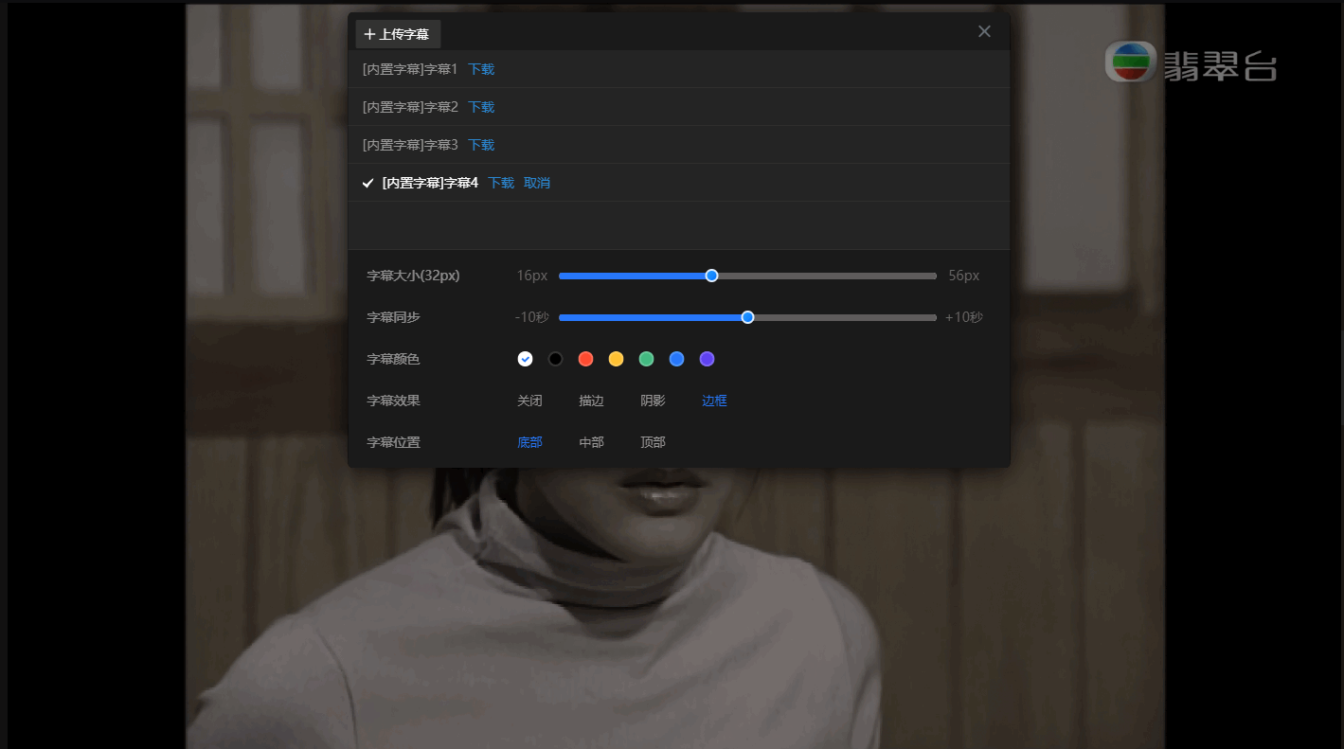Click the plus icon on 上传字幕 button
This screenshot has width=1344, height=749.
click(370, 33)
